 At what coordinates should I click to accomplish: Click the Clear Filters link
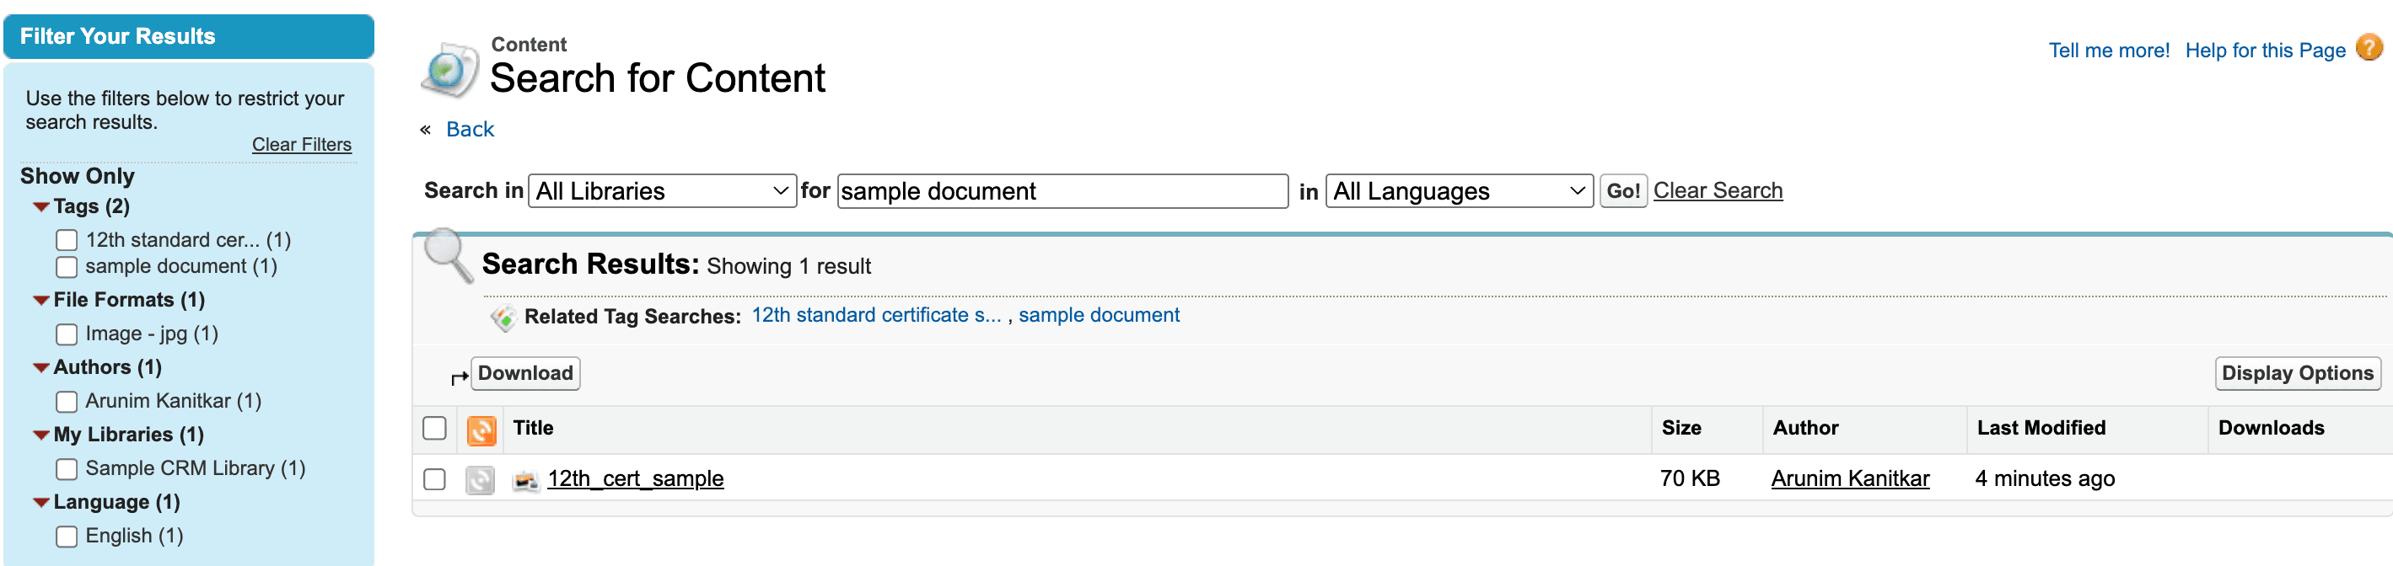coord(301,145)
